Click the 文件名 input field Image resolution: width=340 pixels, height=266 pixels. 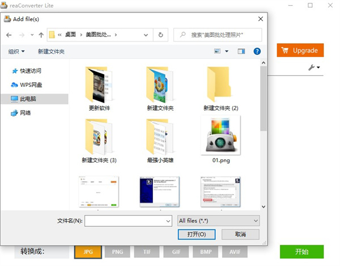[127, 221]
